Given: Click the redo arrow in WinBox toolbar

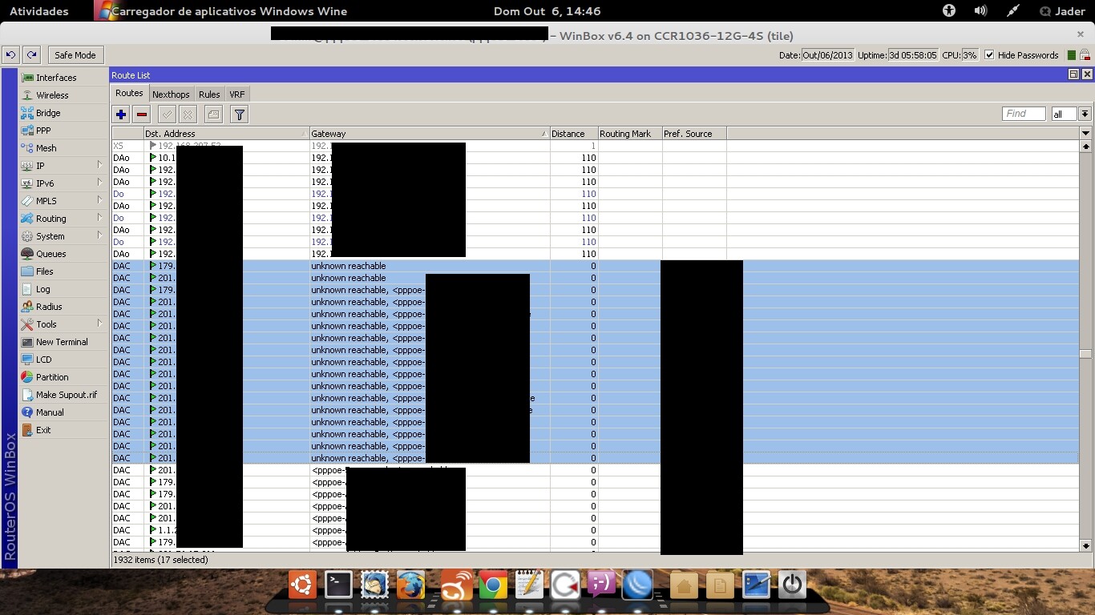Looking at the screenshot, I should click(31, 55).
